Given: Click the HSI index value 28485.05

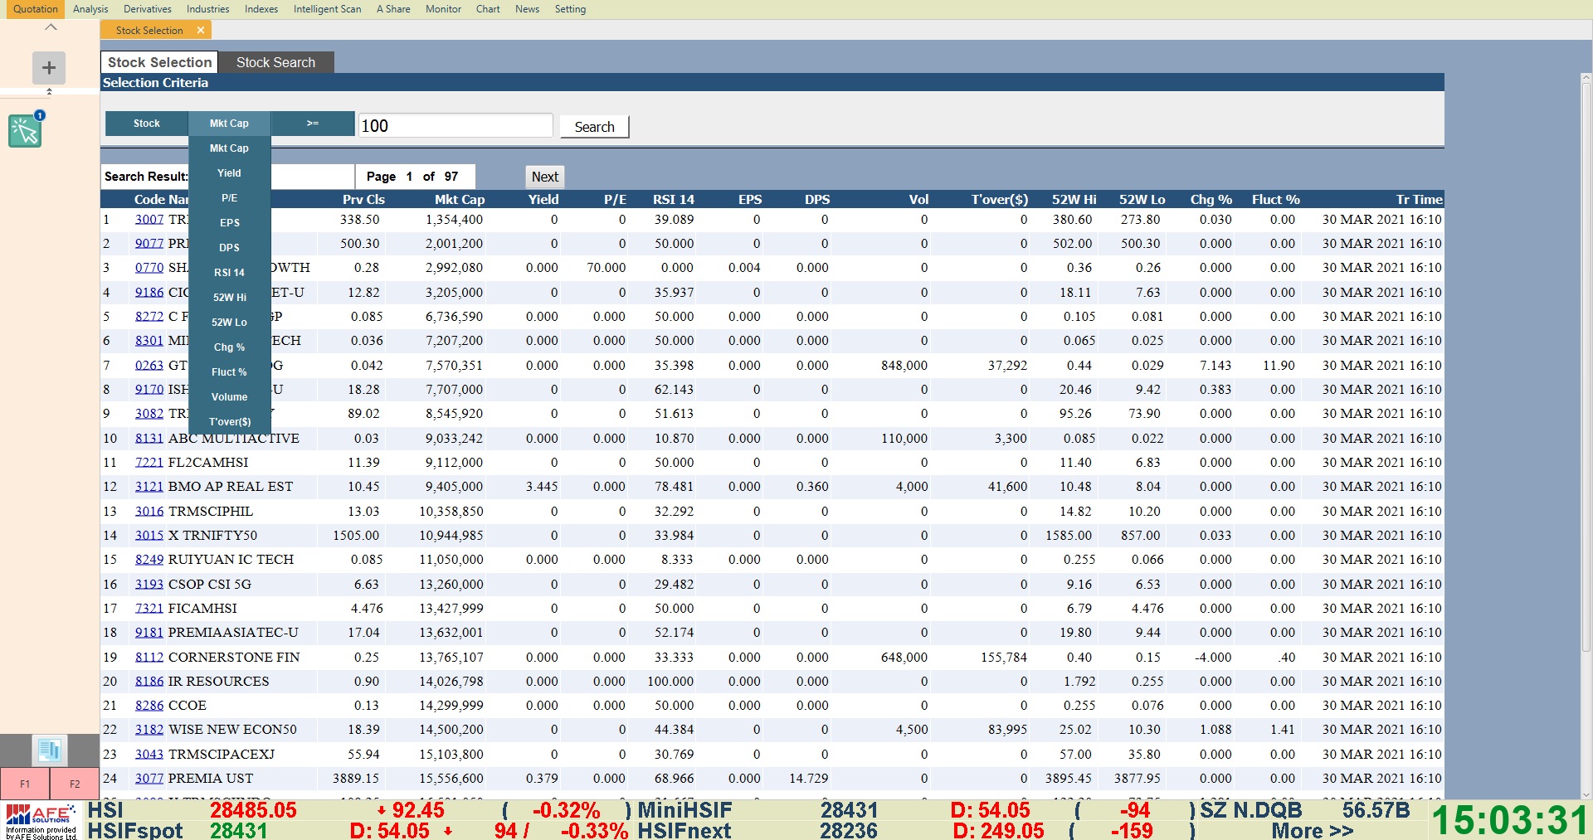Looking at the screenshot, I should pyautogui.click(x=253, y=810).
